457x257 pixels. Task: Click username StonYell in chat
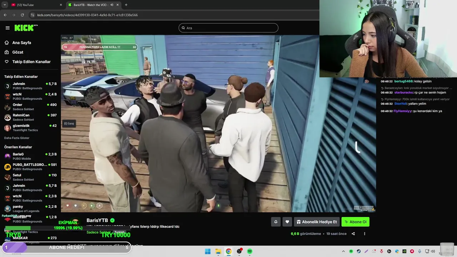click(x=400, y=104)
